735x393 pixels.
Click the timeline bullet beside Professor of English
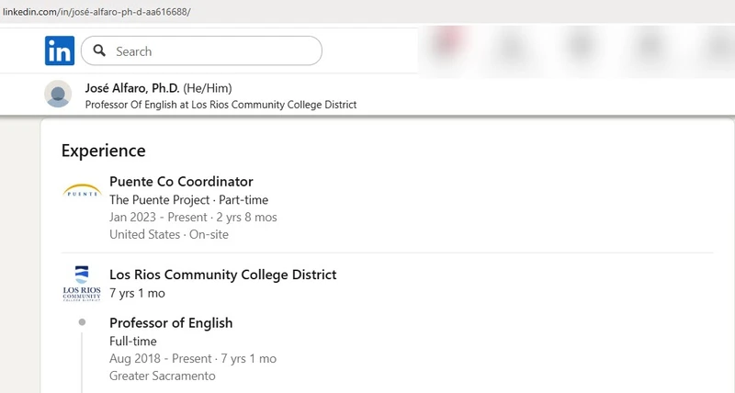pos(82,322)
